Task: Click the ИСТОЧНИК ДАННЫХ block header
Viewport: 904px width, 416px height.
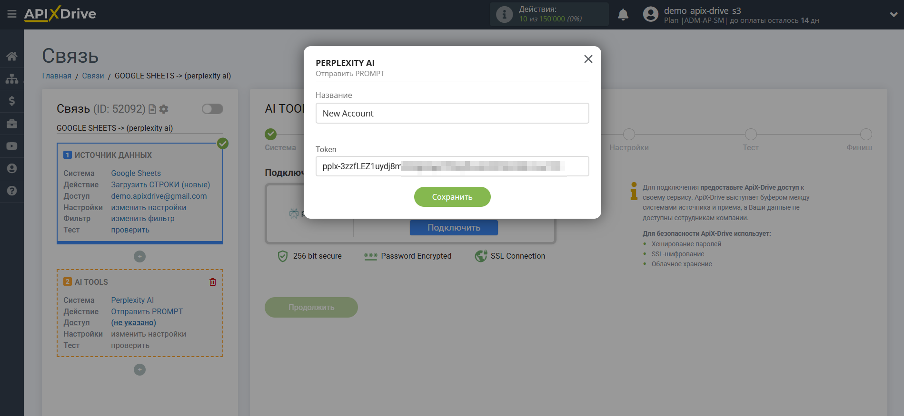Action: (113, 155)
